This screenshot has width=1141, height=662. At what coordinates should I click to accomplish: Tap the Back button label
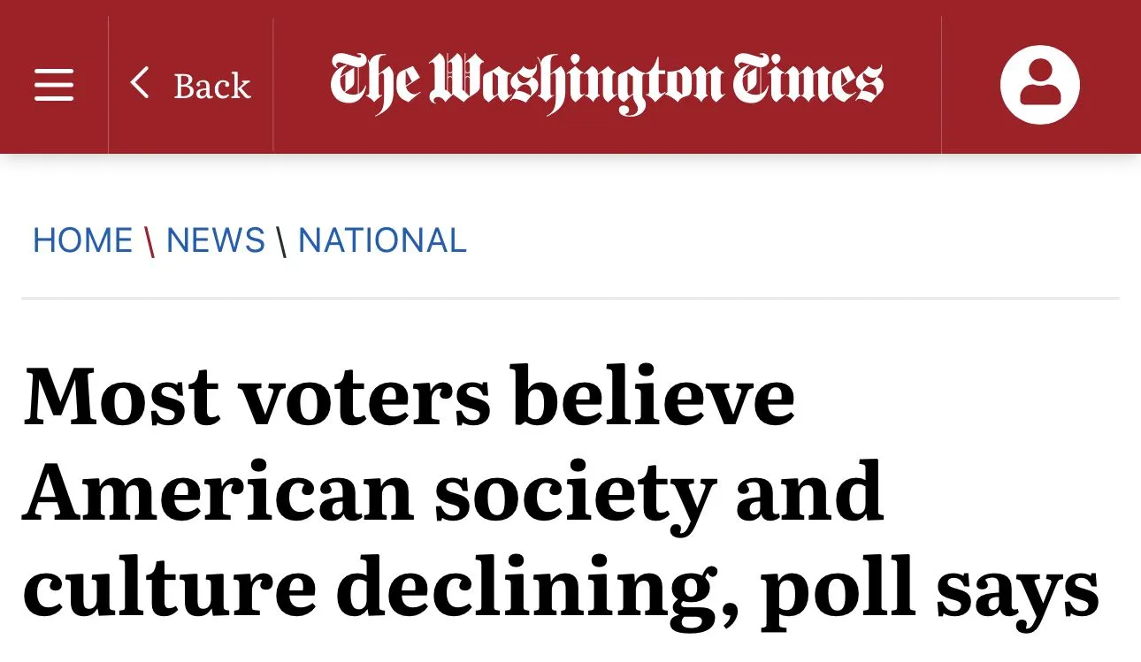(212, 87)
